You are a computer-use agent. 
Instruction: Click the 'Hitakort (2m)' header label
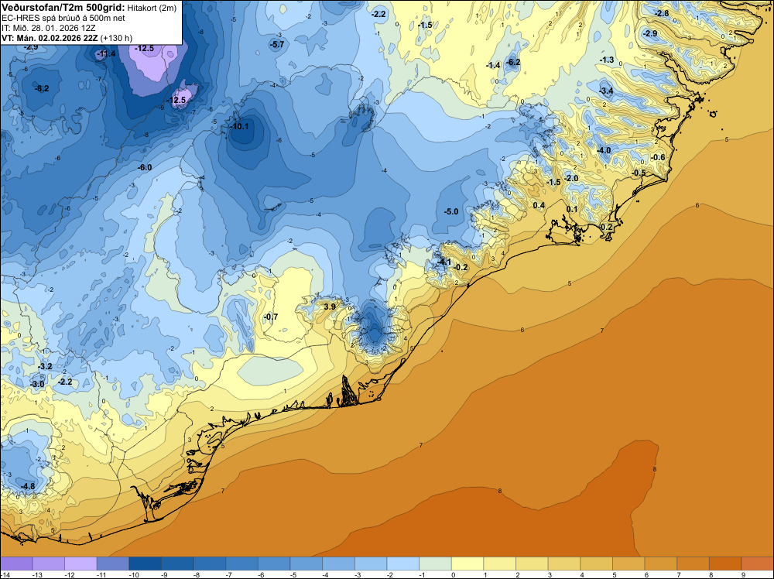(x=152, y=8)
